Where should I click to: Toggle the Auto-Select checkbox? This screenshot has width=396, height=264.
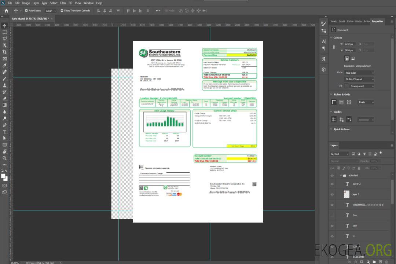pyautogui.click(x=26, y=11)
